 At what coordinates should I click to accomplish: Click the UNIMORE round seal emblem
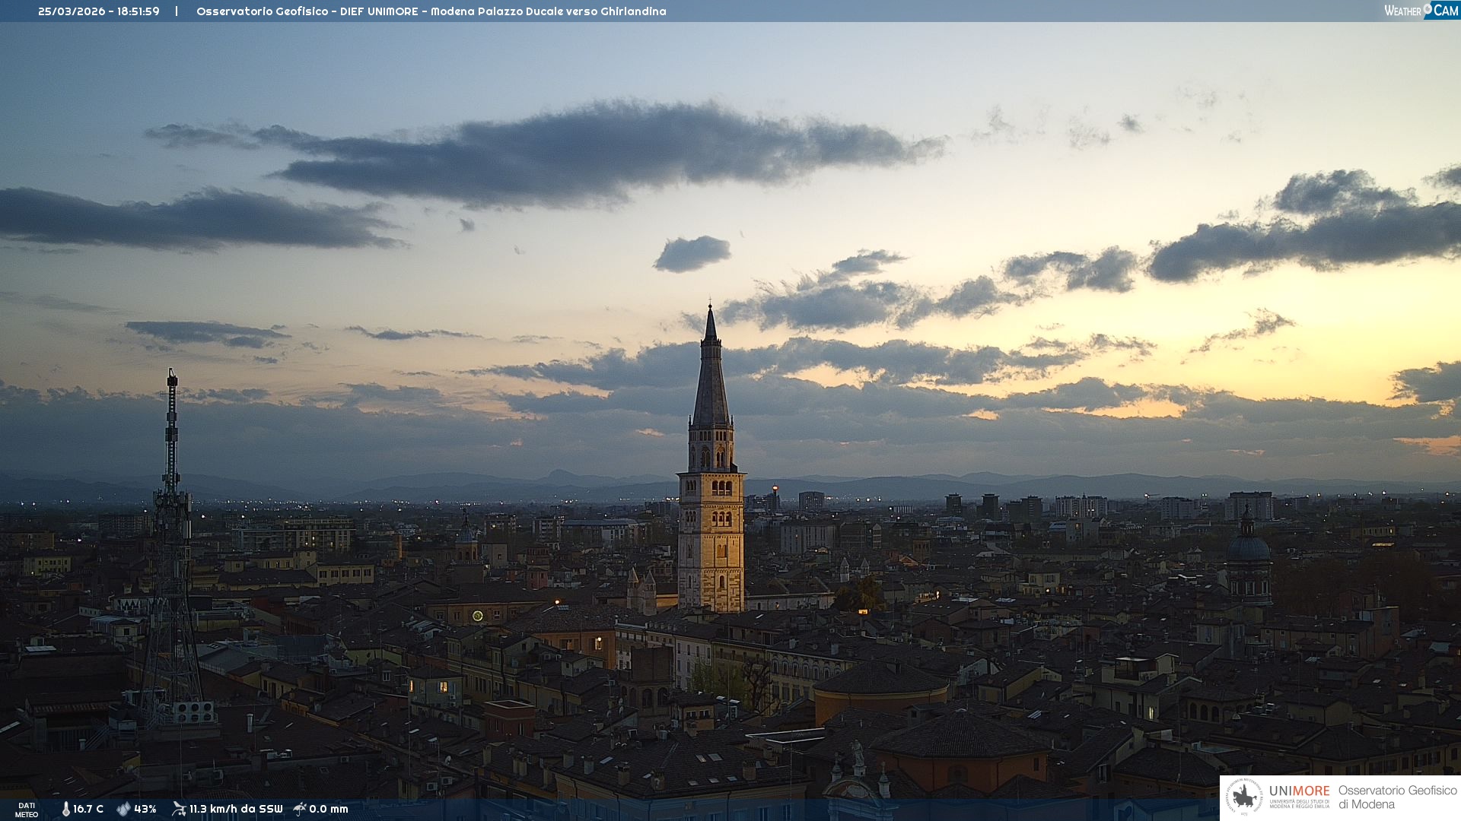pos(1245,797)
